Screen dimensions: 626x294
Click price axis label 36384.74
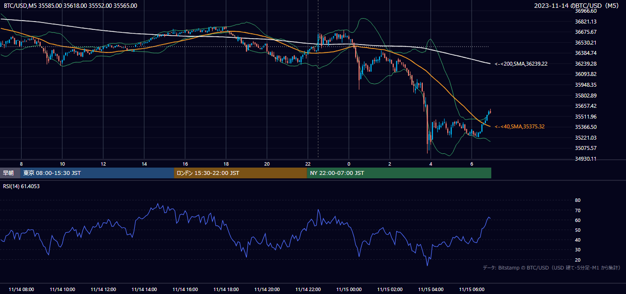[585, 53]
